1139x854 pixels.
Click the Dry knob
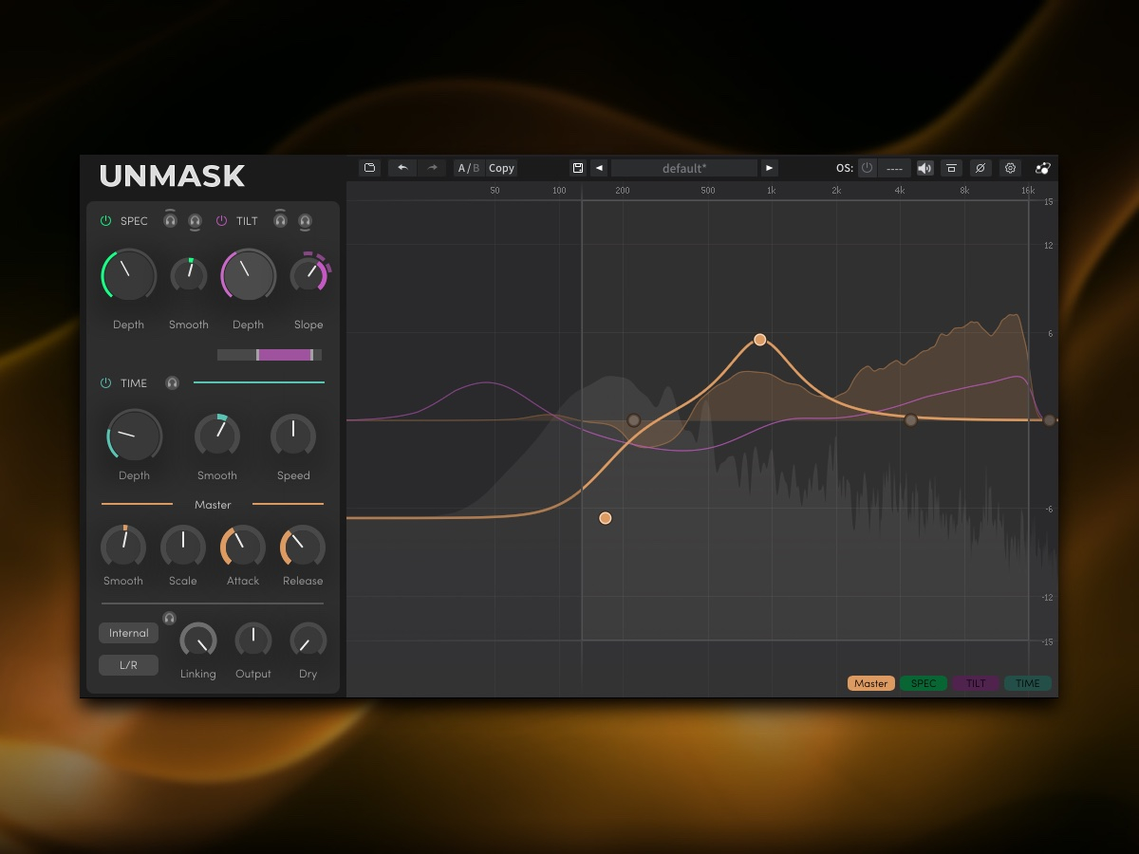click(308, 641)
